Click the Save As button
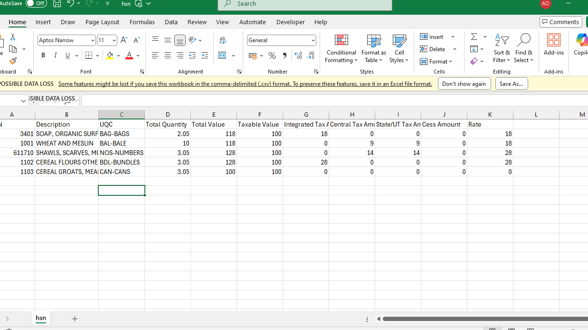This screenshot has width=588, height=330. [x=511, y=83]
